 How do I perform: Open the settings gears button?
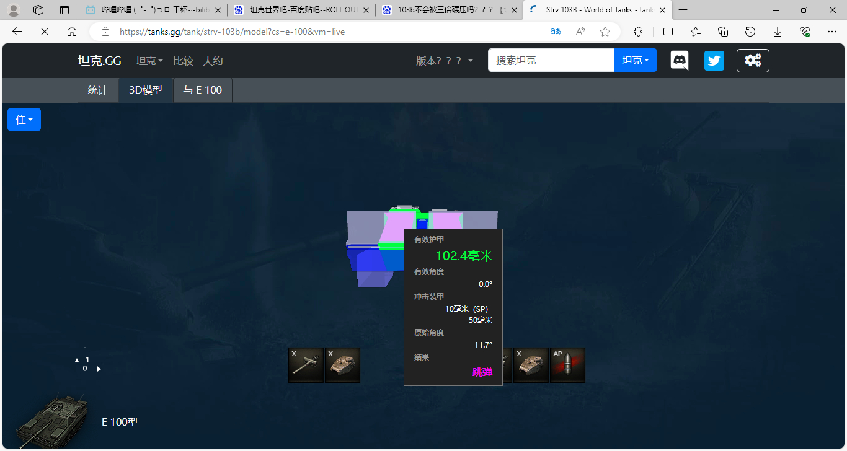[753, 61]
